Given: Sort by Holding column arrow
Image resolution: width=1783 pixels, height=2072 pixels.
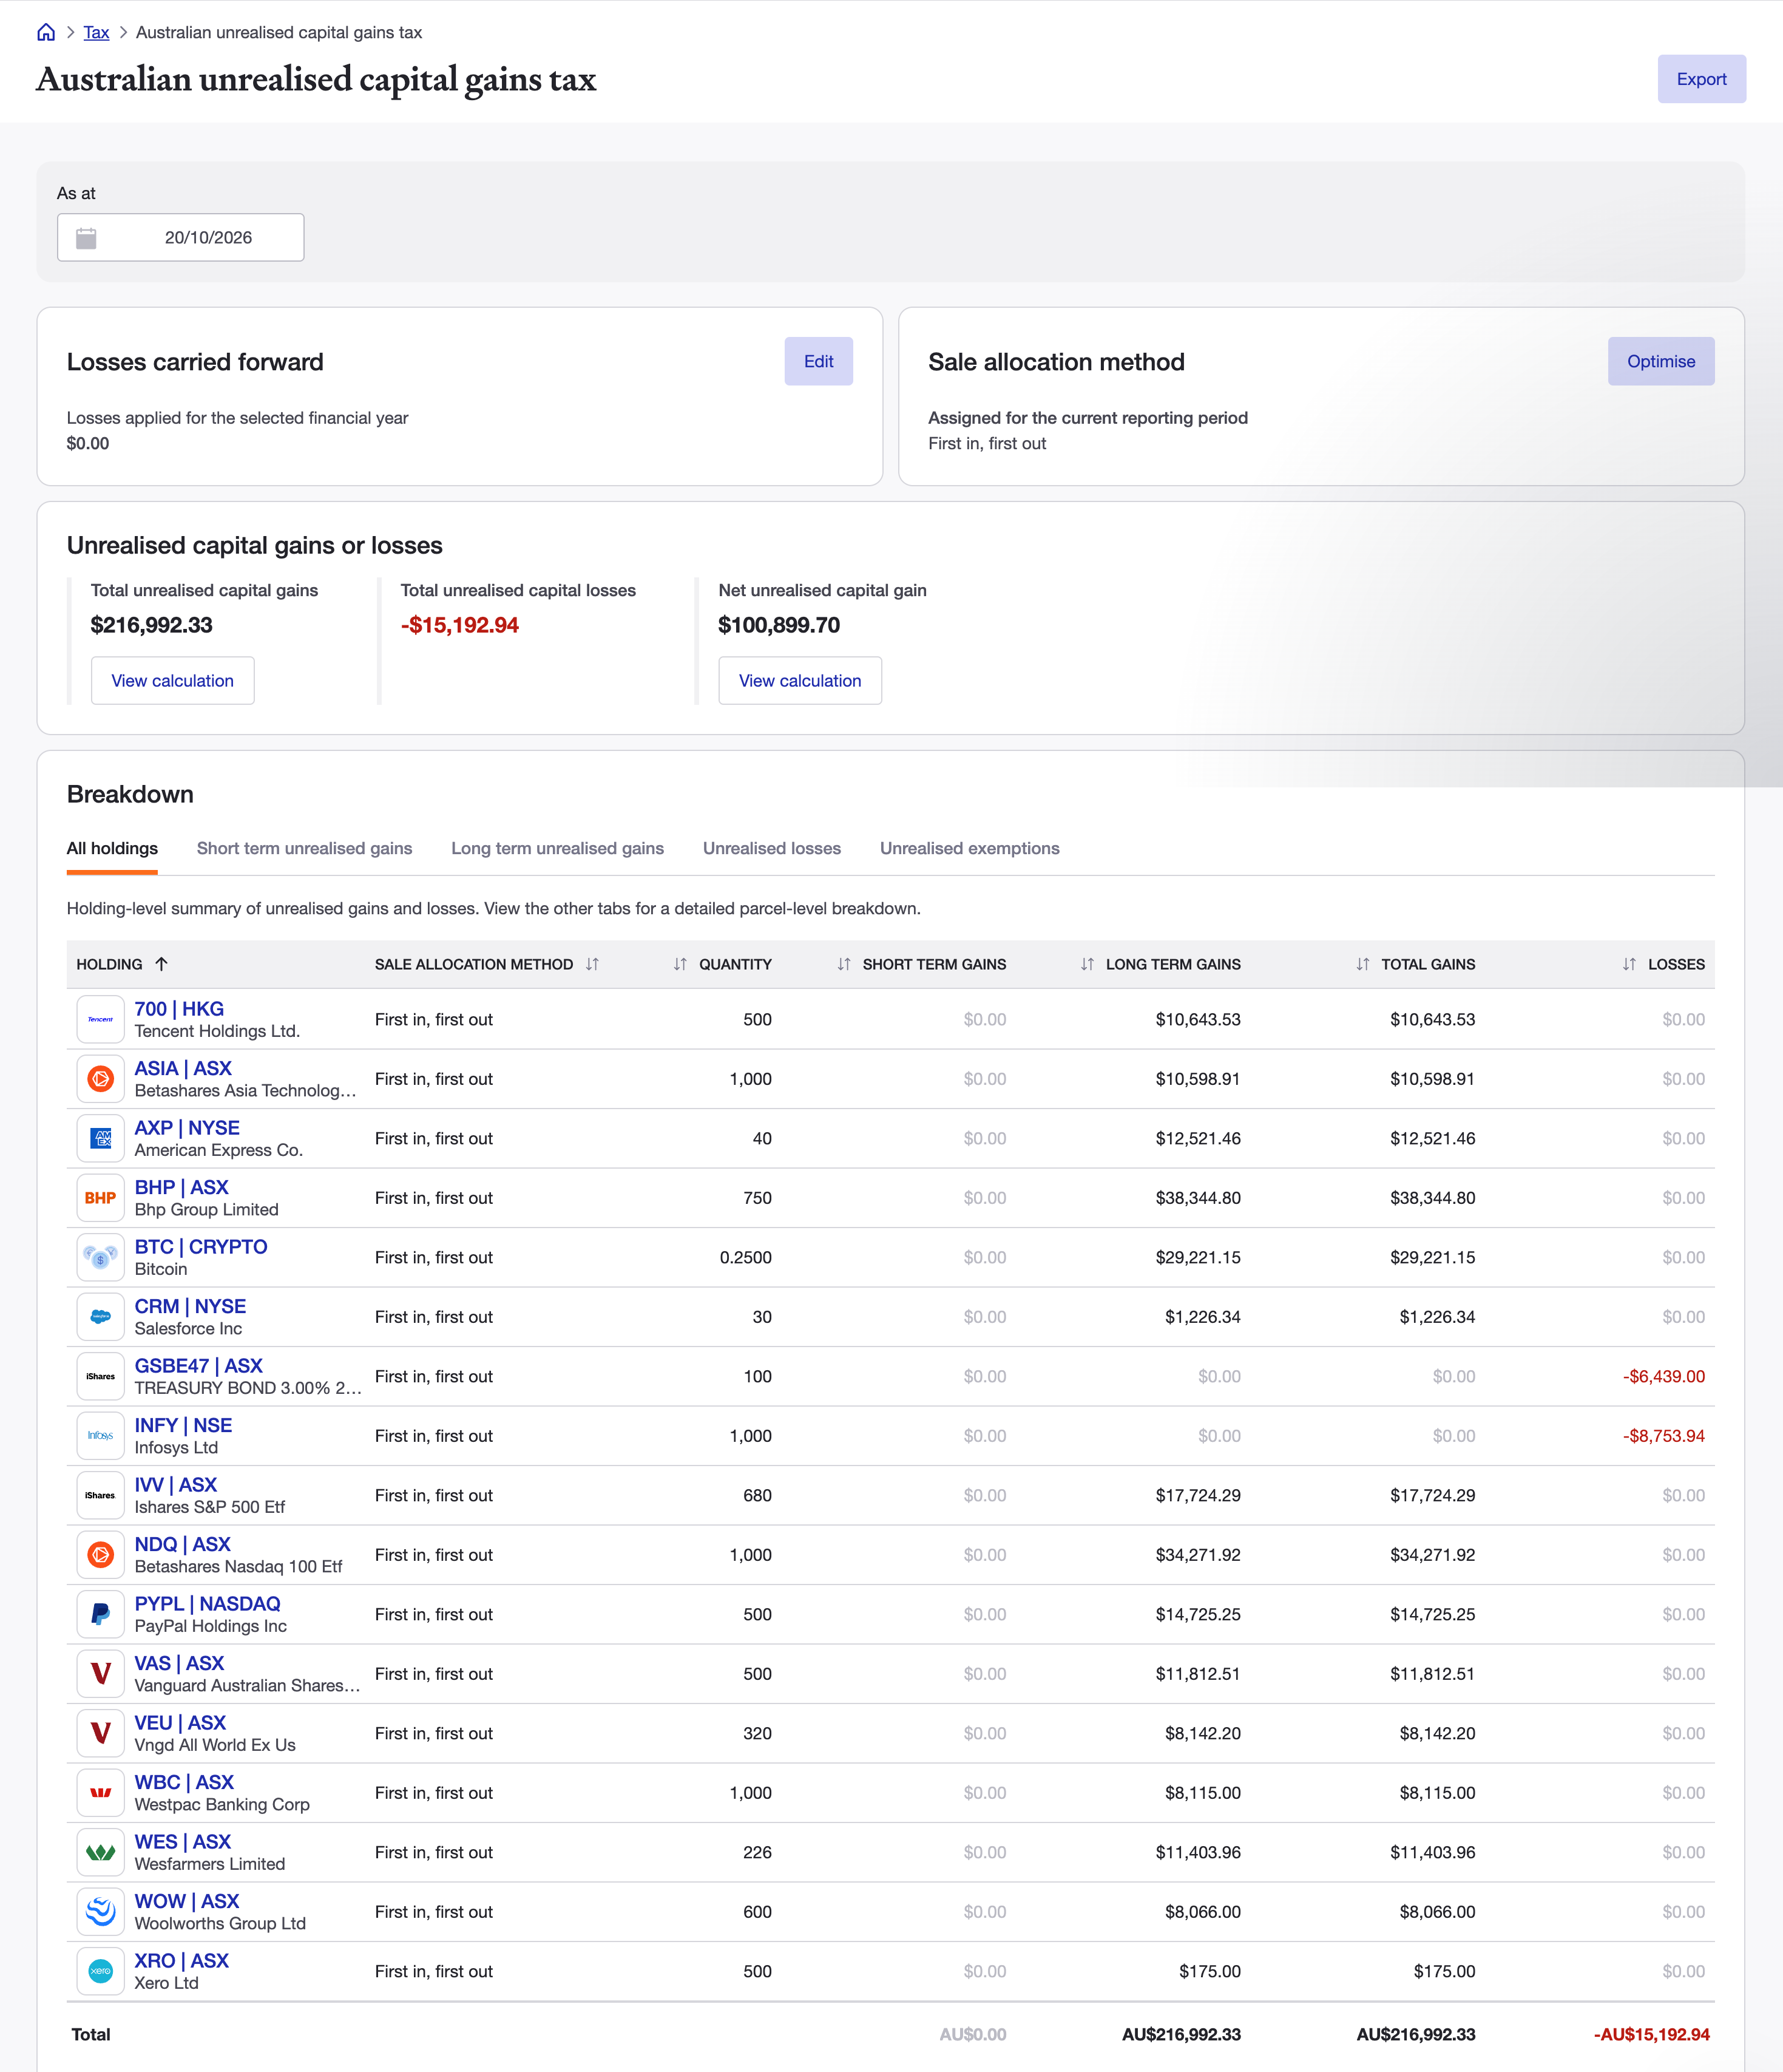Looking at the screenshot, I should (162, 964).
